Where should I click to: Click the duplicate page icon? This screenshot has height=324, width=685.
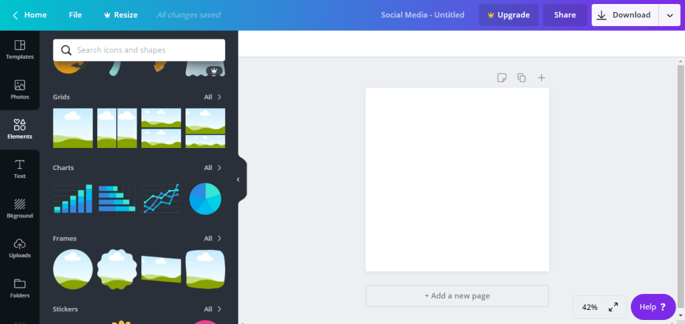click(522, 78)
